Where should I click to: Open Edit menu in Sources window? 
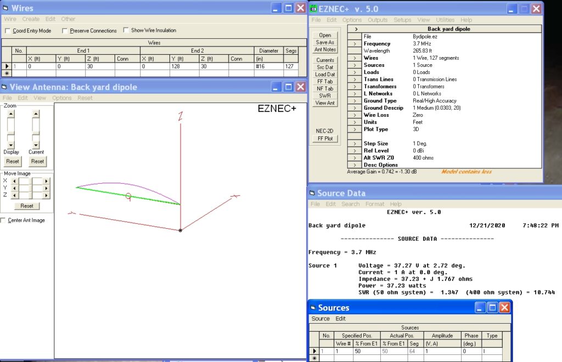[340, 319]
